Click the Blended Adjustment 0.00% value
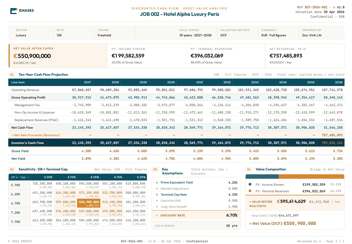Image resolution: width=352 pixels, height=244 pixels. point(233,189)
